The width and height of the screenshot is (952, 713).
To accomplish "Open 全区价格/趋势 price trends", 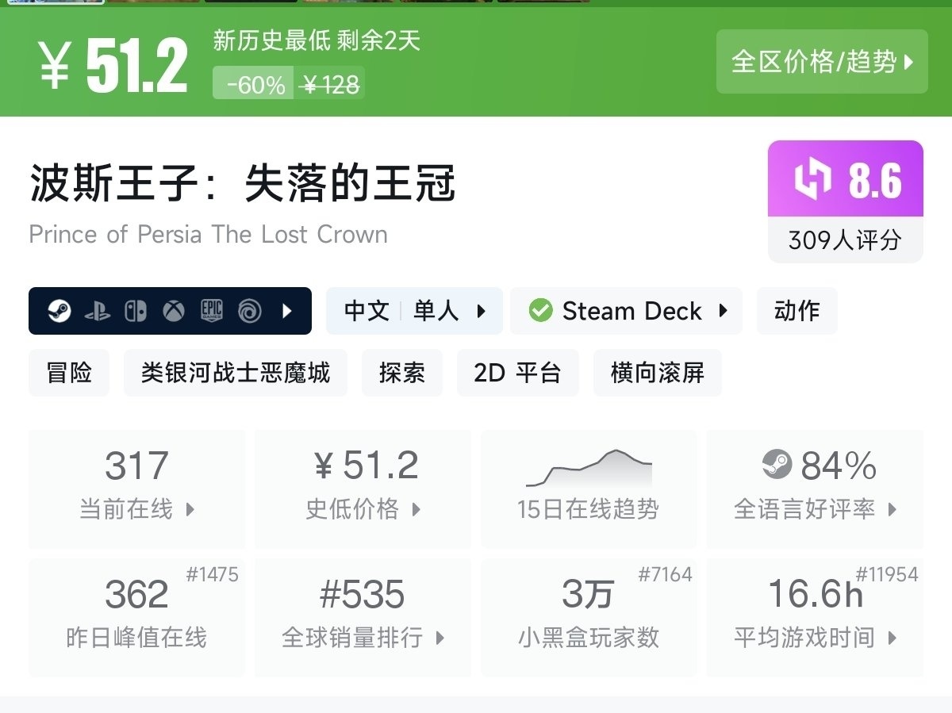I will [822, 62].
